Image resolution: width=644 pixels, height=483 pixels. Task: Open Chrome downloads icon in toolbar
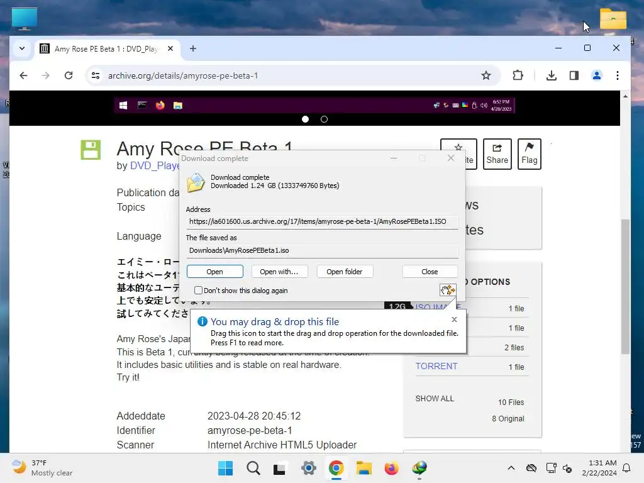(552, 75)
